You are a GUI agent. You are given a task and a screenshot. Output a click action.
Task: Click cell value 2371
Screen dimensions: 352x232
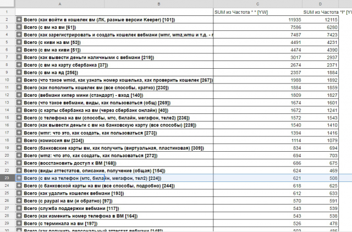pyautogui.click(x=332, y=65)
